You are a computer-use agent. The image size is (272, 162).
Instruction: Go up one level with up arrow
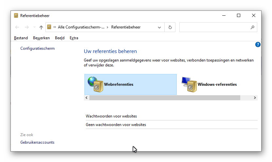41,27
